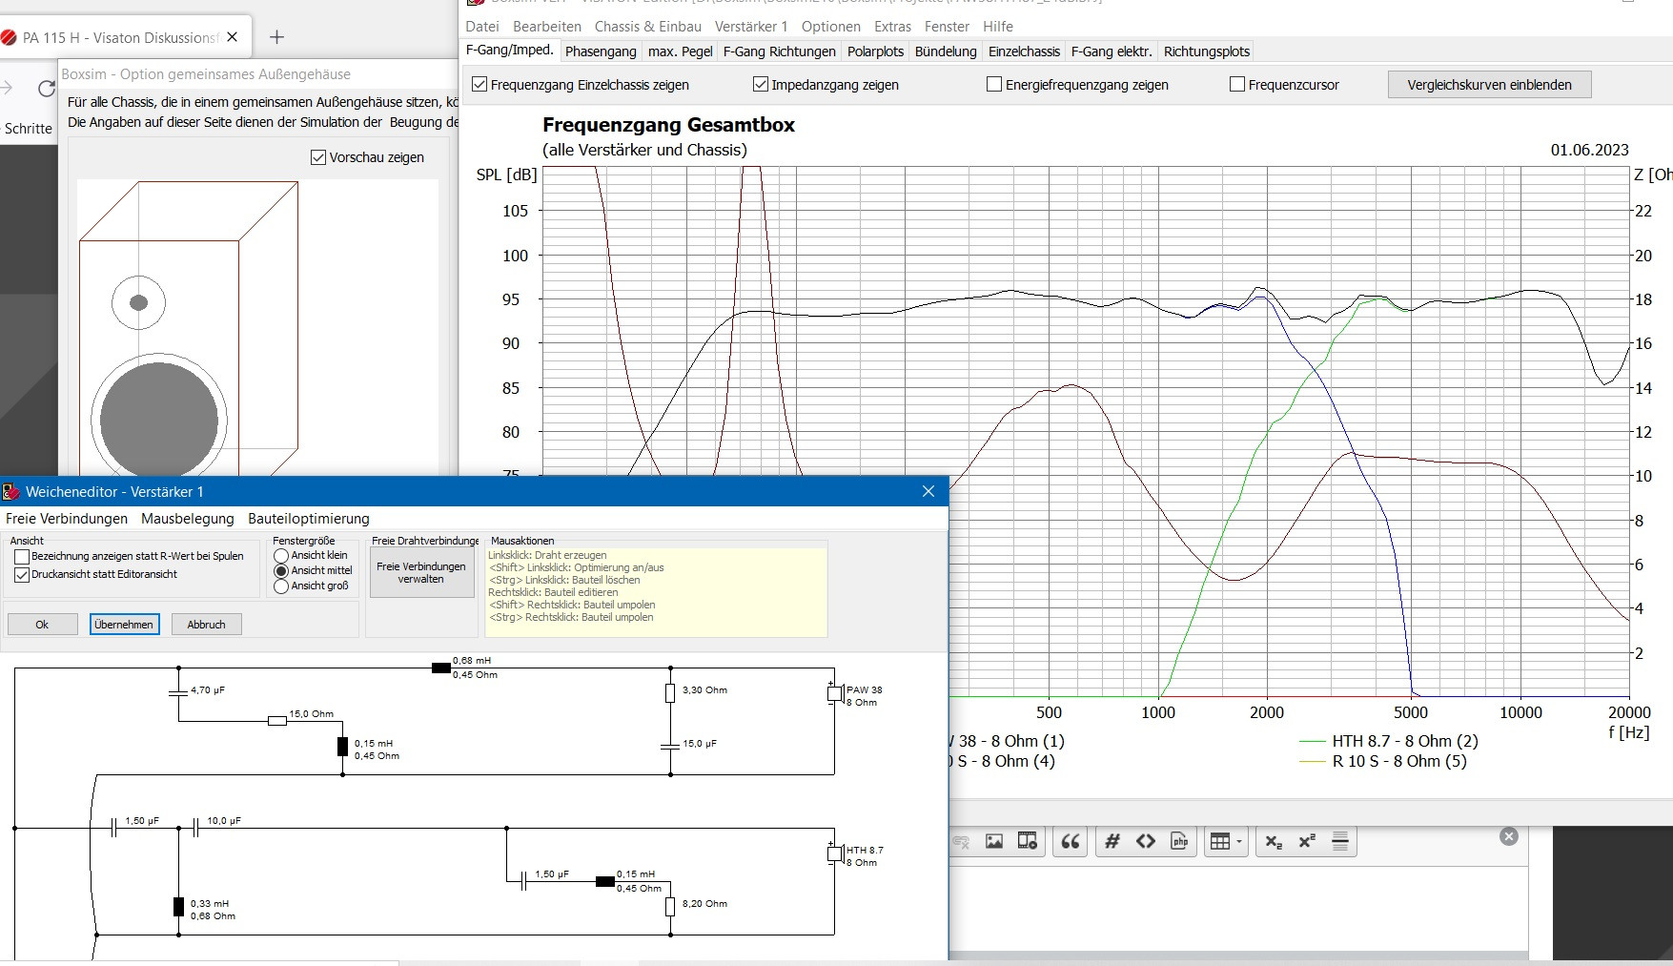Switch to the max. Pegel tab
Screen dimensions: 1673x966
[681, 51]
